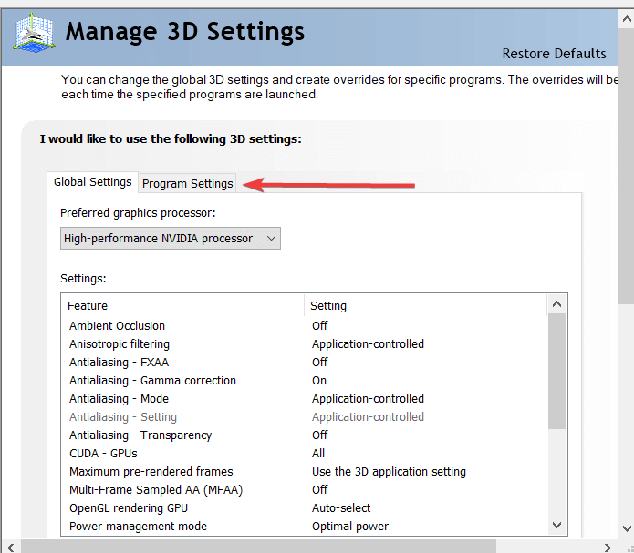Click Application-controlled value for Antialiasing - Mode
Image resolution: width=634 pixels, height=553 pixels.
click(368, 398)
